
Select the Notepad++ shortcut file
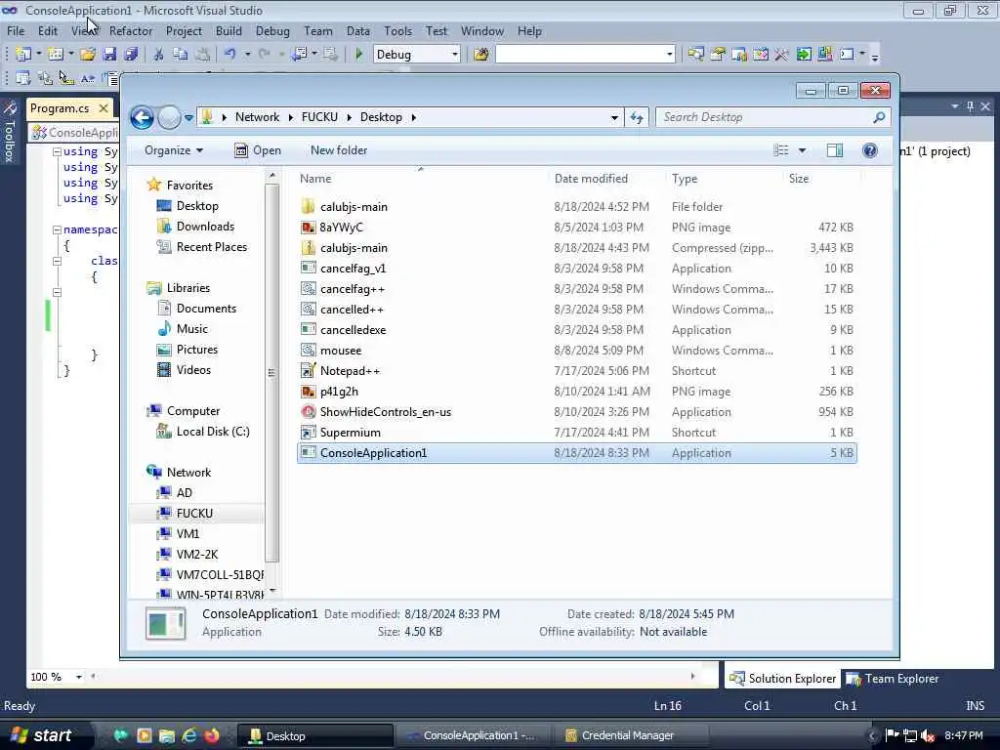[577, 371]
